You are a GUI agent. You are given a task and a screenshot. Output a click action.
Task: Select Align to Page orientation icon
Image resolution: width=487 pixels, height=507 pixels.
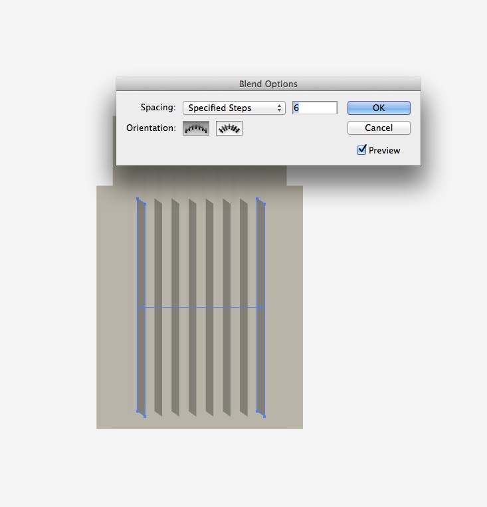point(195,128)
